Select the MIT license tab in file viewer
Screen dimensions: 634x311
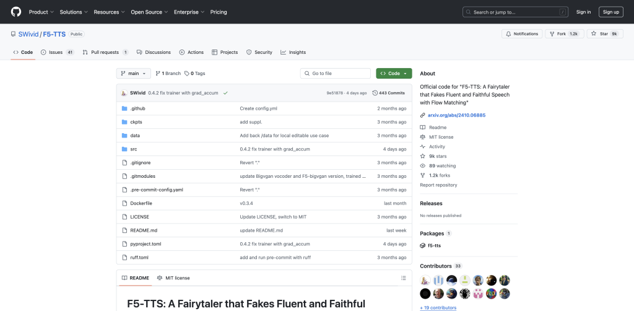click(x=173, y=278)
